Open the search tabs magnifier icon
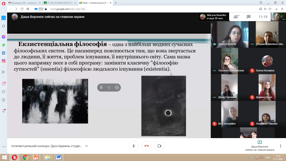Viewport: 286px width, 161px height. (x=261, y=3)
